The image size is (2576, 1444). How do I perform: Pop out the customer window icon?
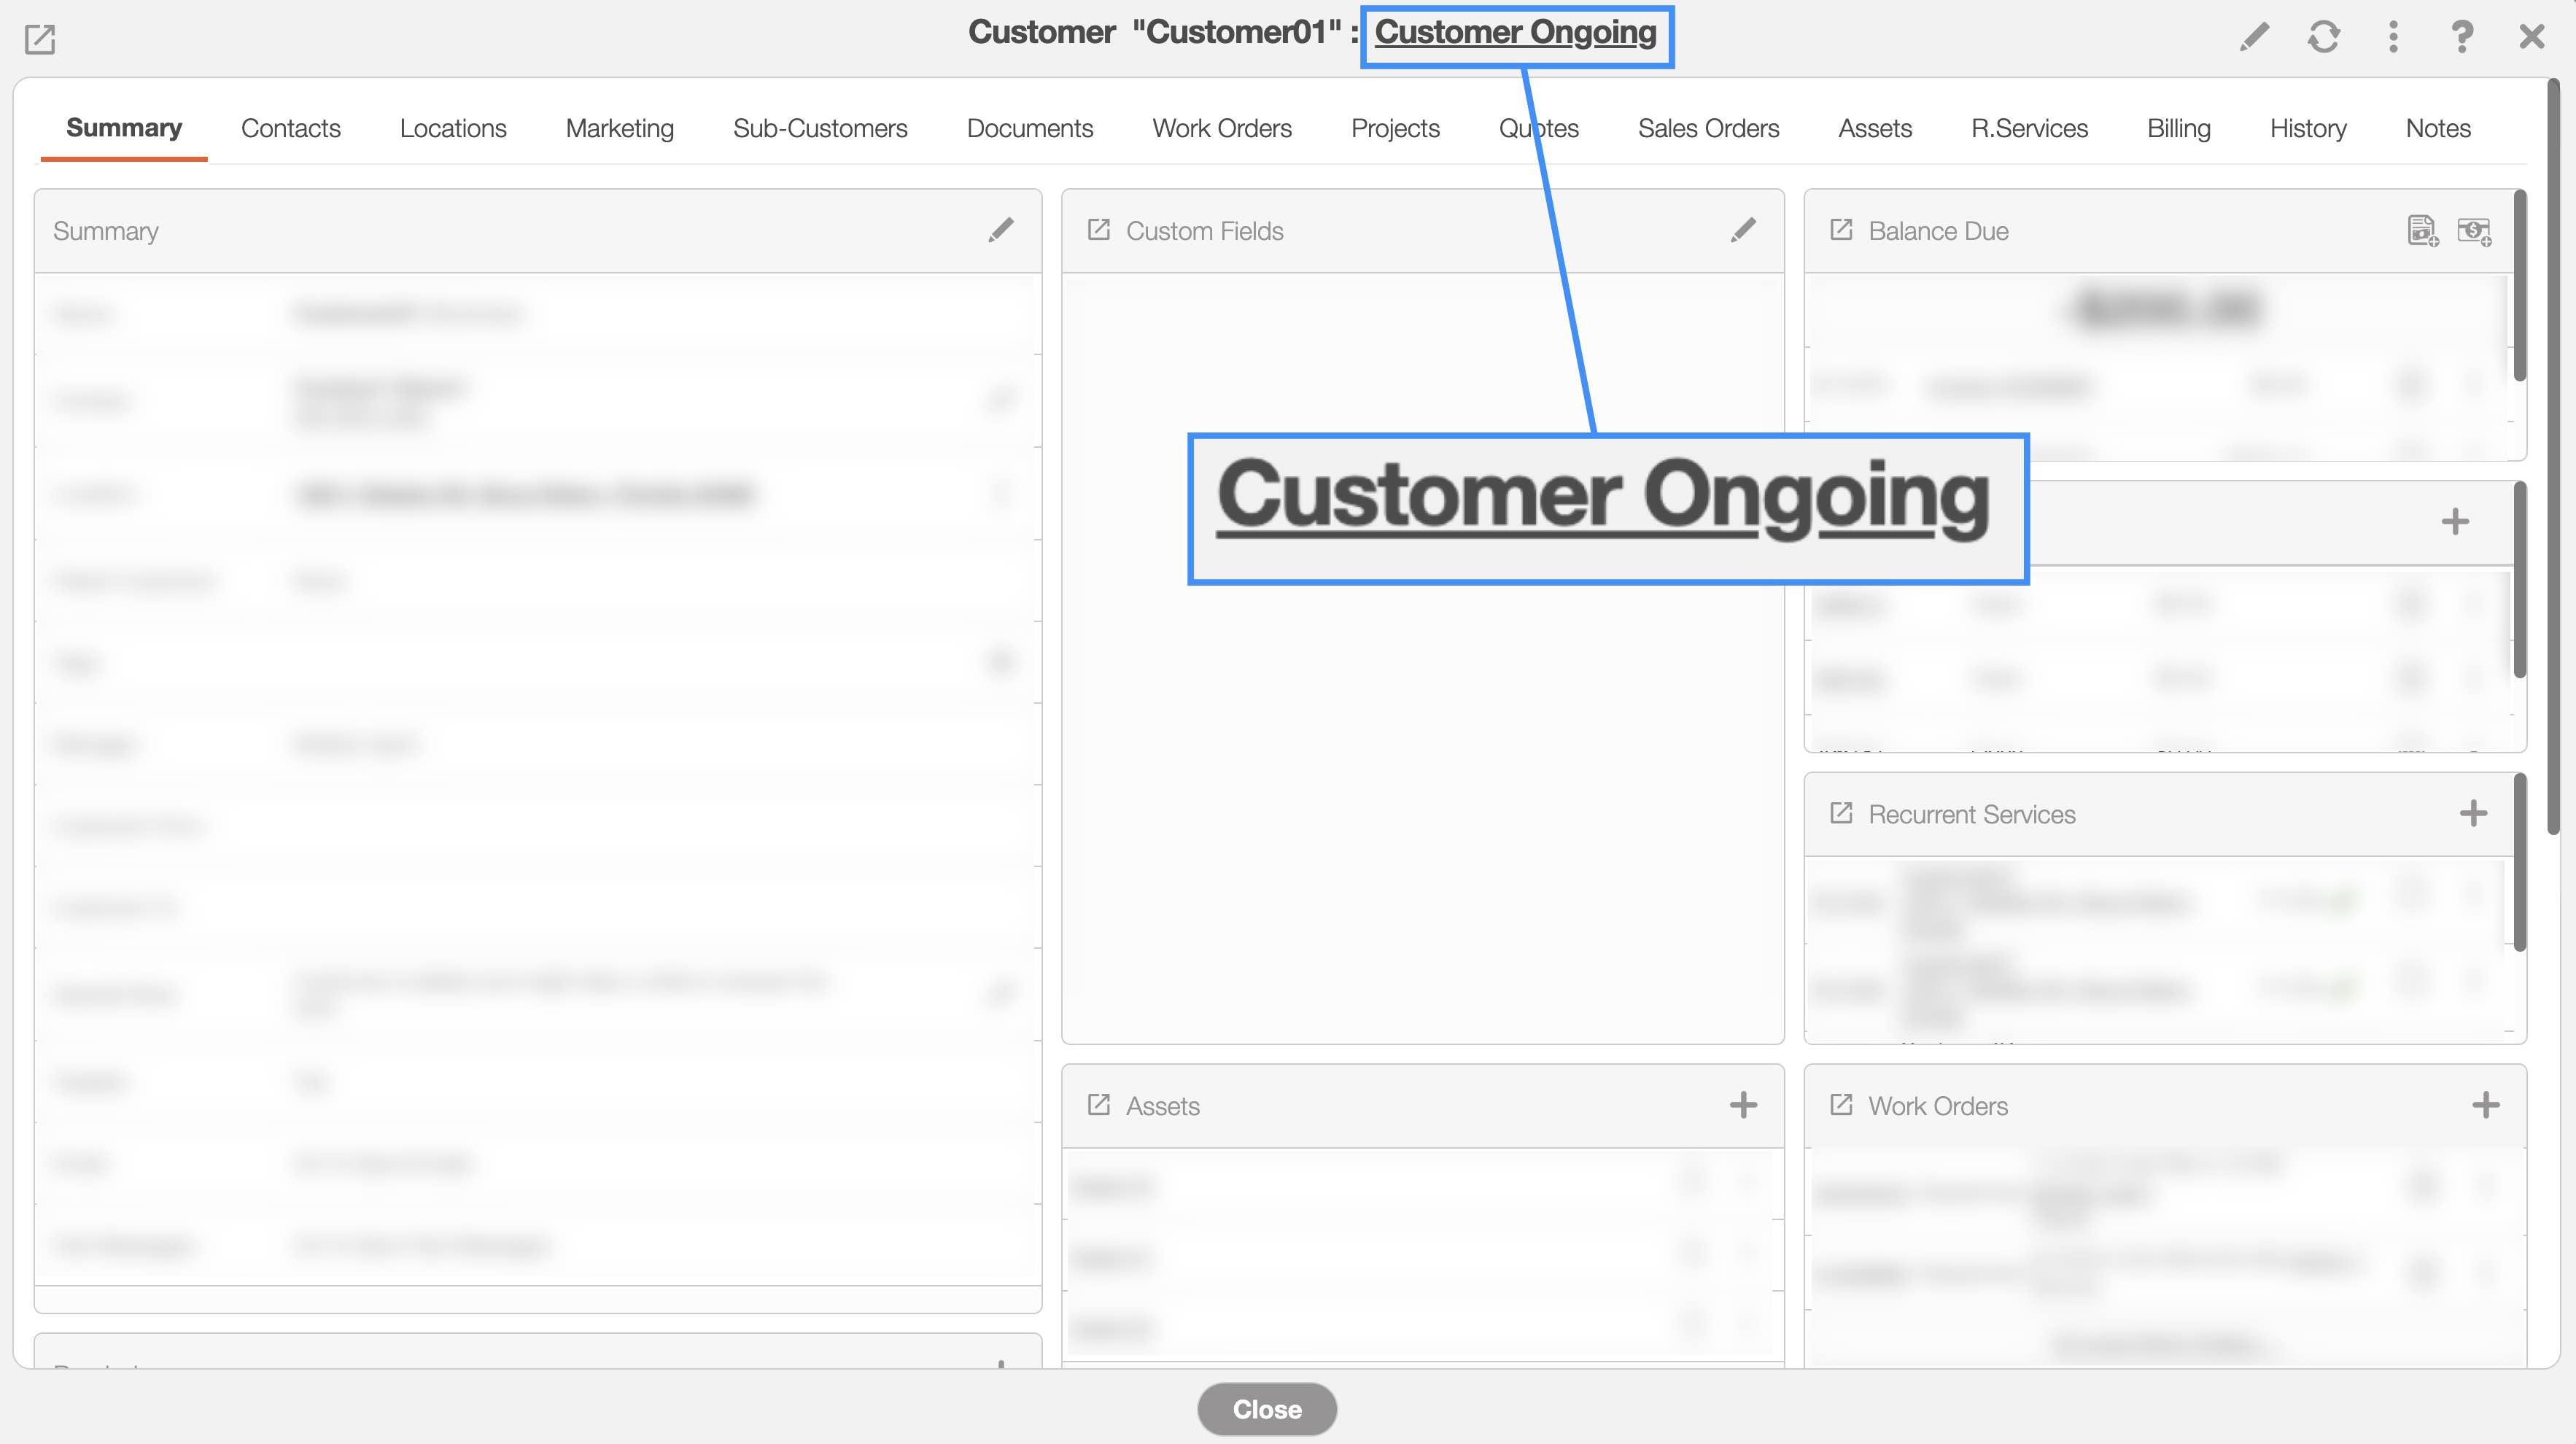(40, 40)
